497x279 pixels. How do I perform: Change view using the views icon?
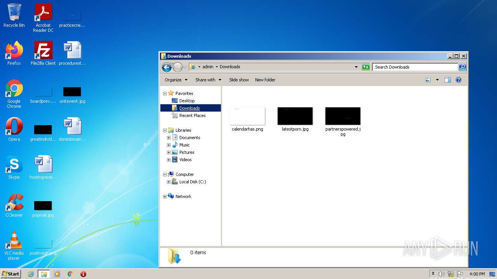[428, 80]
